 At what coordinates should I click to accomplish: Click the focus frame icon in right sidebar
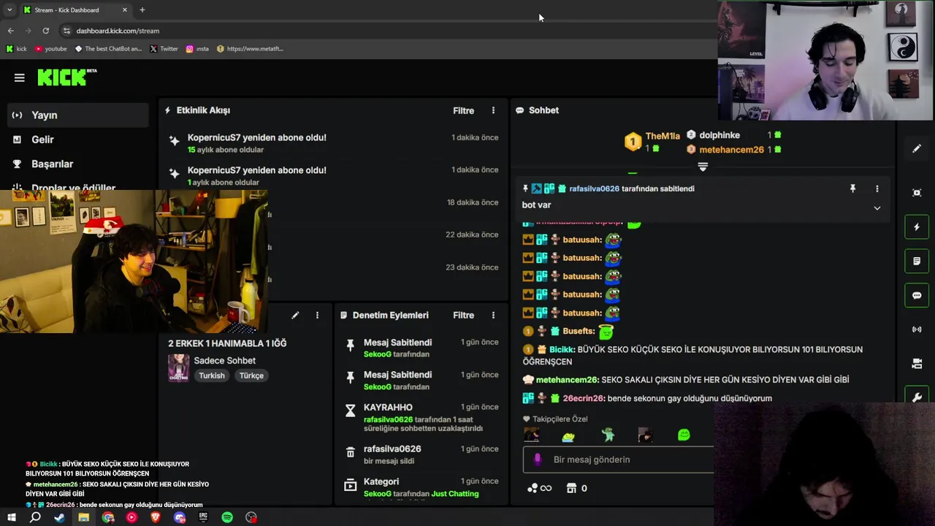pos(917,193)
